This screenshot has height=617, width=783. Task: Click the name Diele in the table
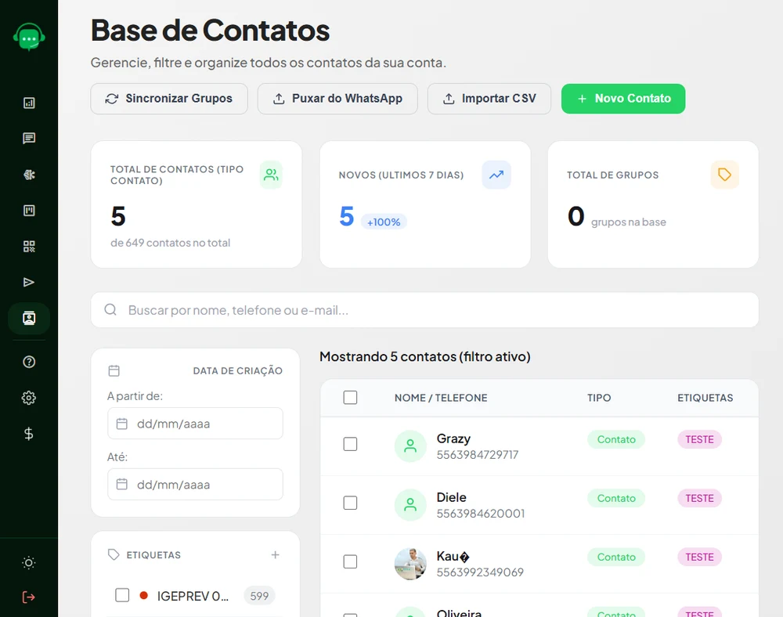(452, 497)
